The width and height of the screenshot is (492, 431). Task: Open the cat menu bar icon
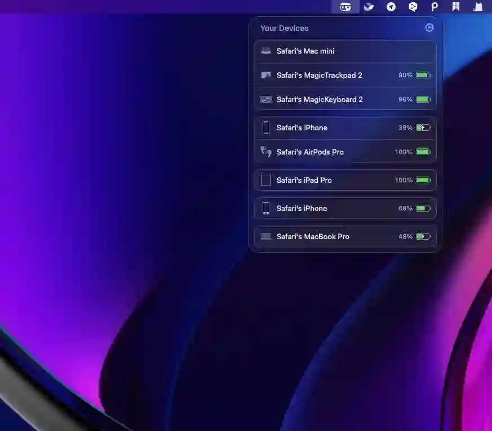point(478,7)
